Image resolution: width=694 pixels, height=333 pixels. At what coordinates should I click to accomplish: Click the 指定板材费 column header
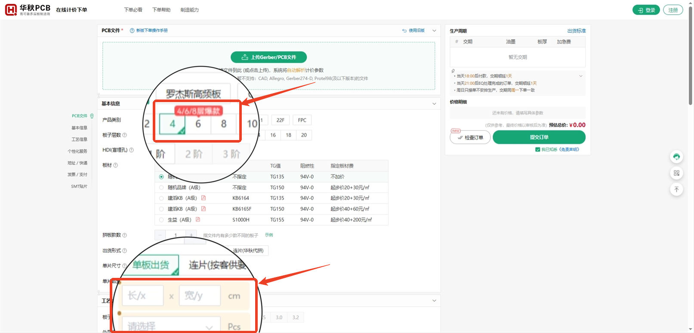[x=342, y=166]
